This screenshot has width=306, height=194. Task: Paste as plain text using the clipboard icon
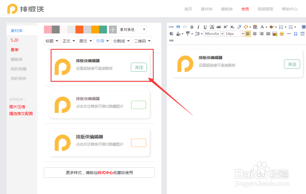coord(255,27)
